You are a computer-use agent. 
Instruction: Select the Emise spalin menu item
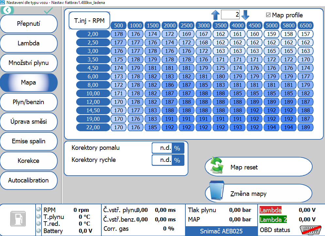(x=28, y=141)
